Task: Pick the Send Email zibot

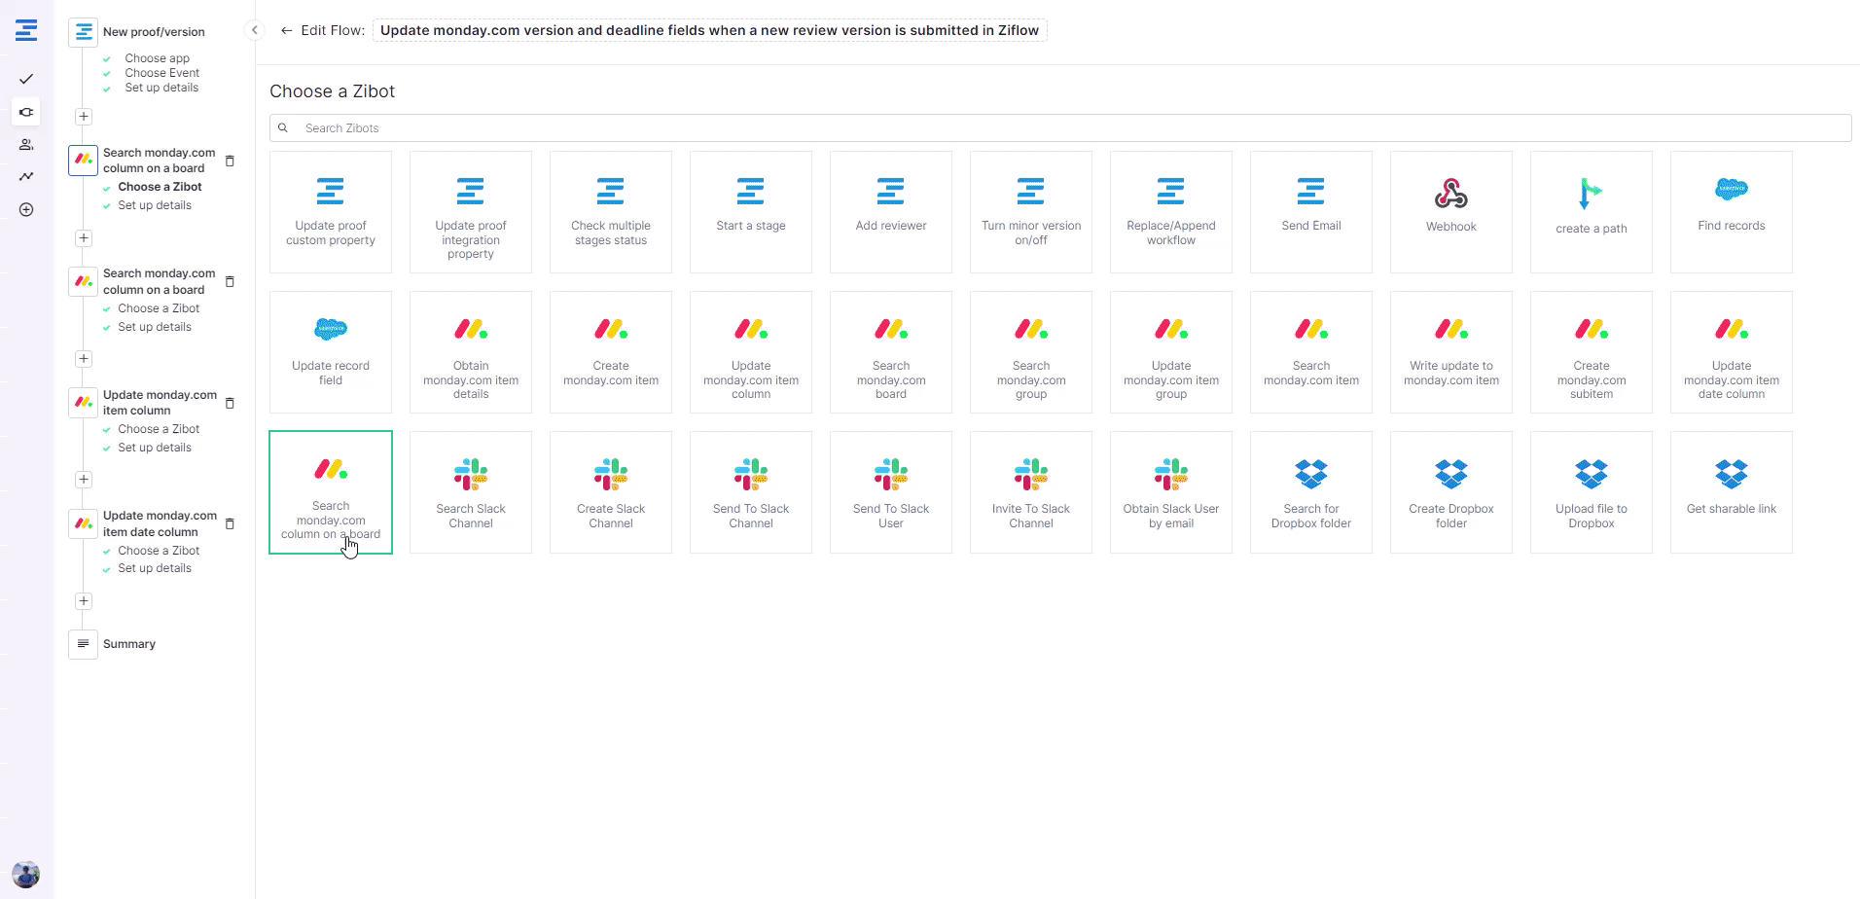Action: point(1310,211)
